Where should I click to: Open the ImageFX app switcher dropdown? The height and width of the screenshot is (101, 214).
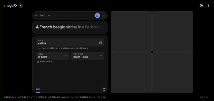click(21, 6)
